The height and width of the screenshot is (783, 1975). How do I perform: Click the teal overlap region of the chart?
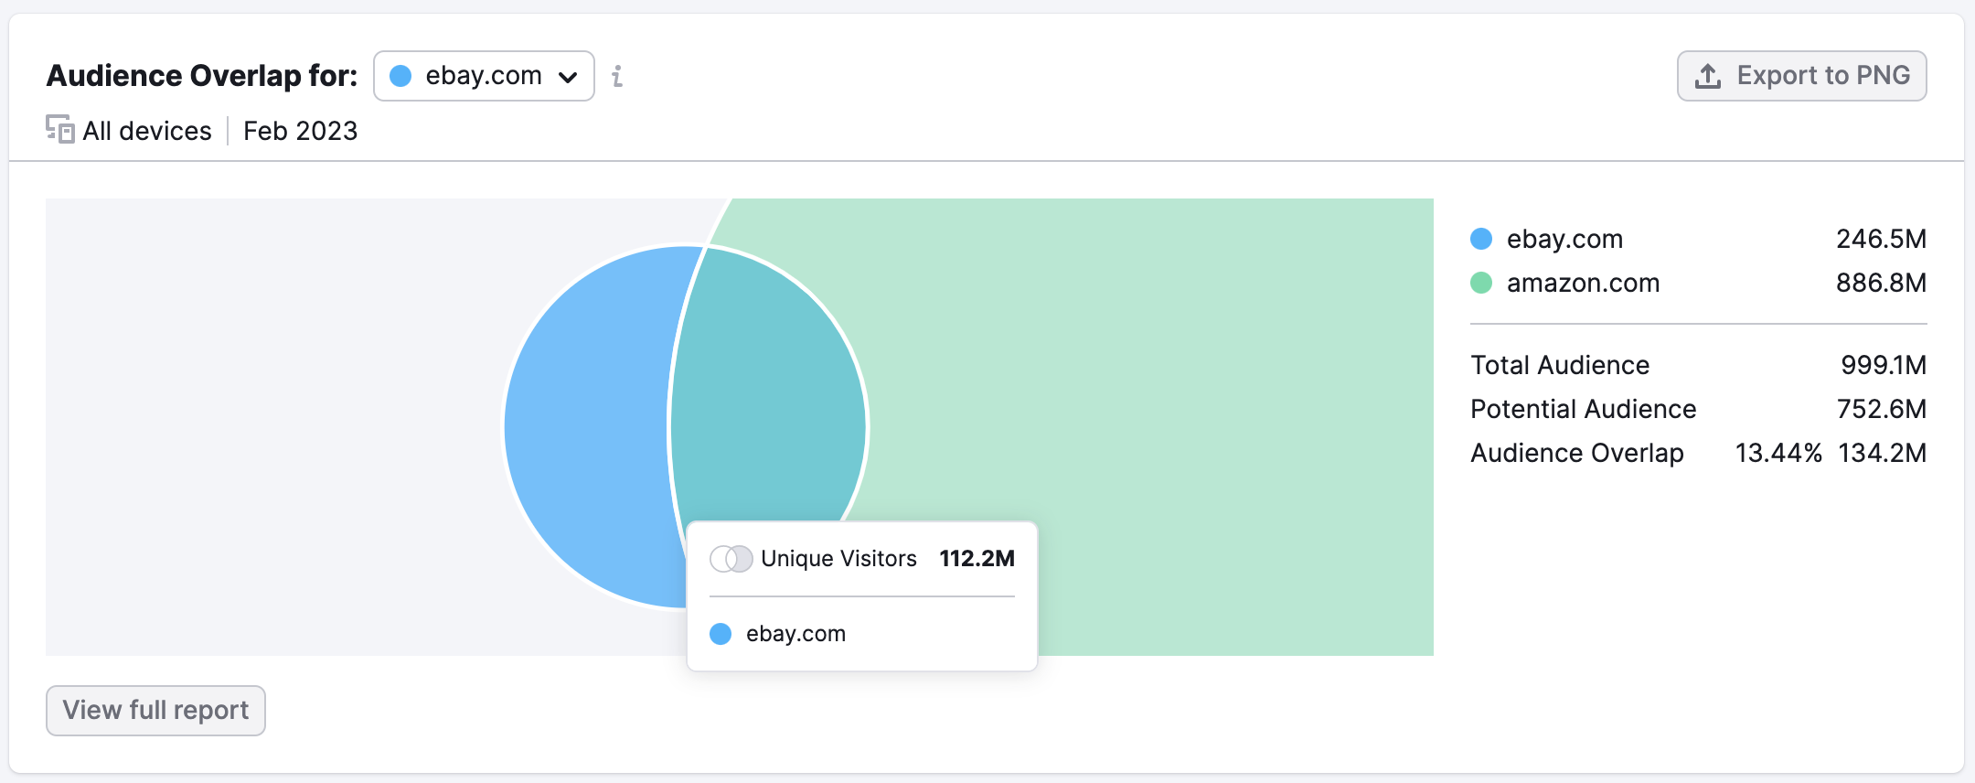(768, 393)
